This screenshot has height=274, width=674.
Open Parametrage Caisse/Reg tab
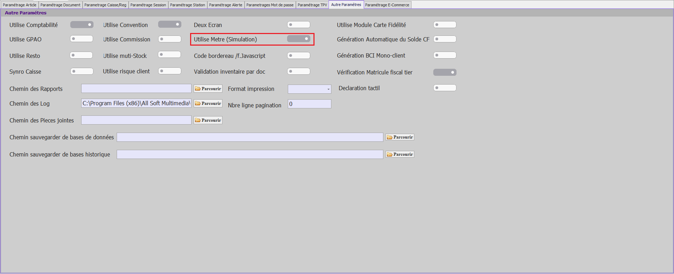point(105,5)
